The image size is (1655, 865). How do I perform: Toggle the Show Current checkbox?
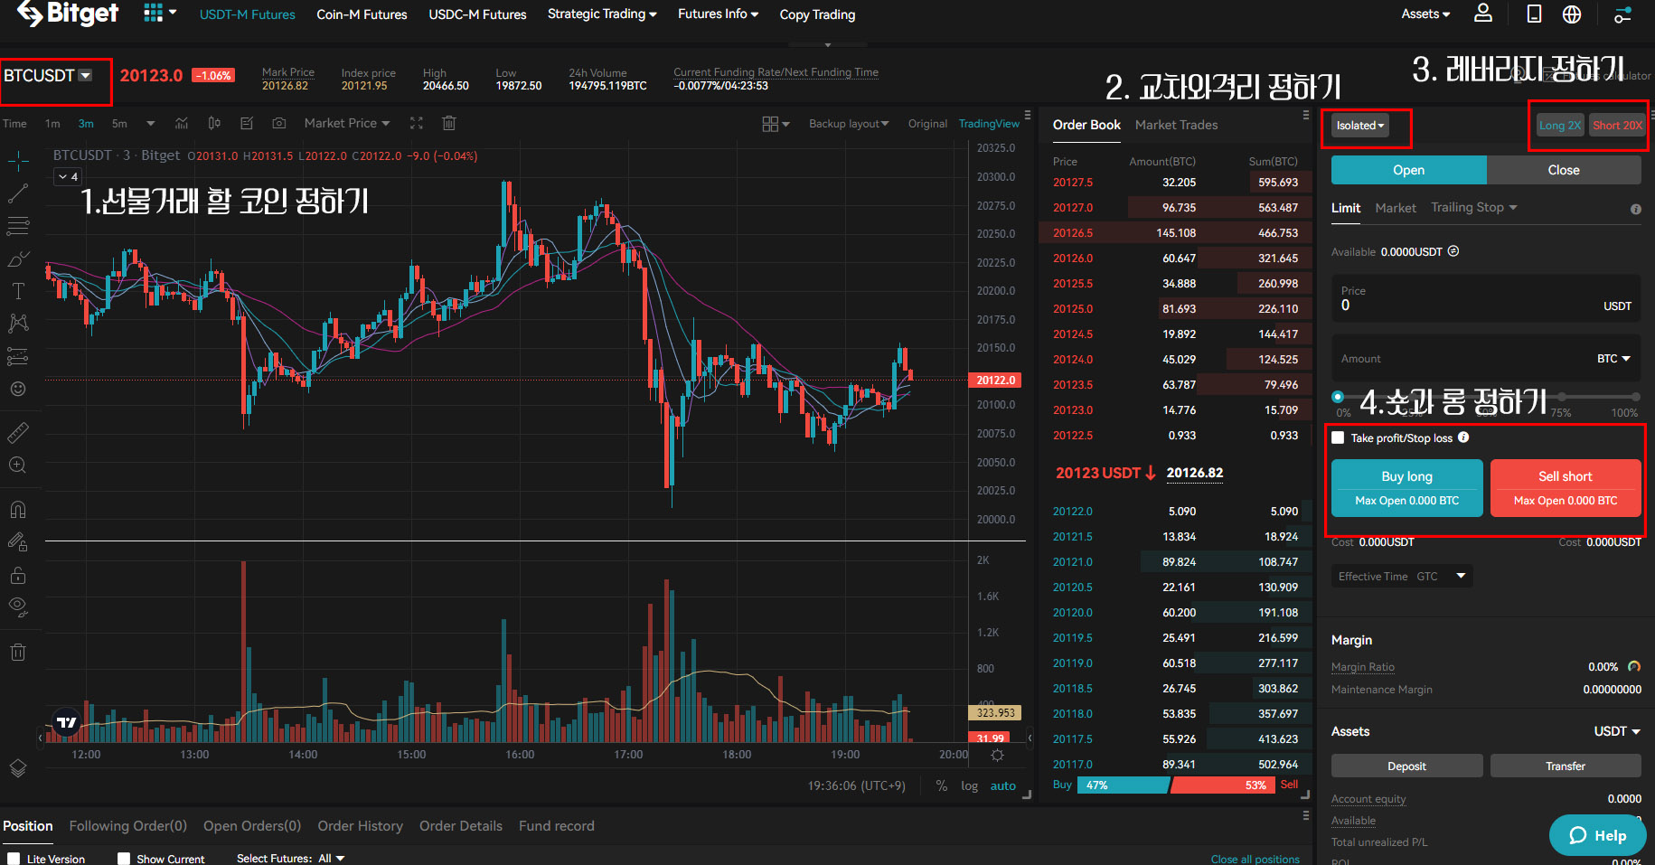[x=124, y=859]
